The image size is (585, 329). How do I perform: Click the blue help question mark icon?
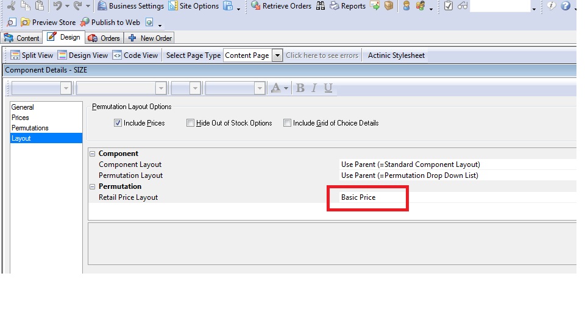pos(565,6)
